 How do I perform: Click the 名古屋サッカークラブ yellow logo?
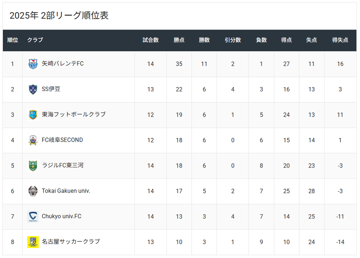(33, 242)
